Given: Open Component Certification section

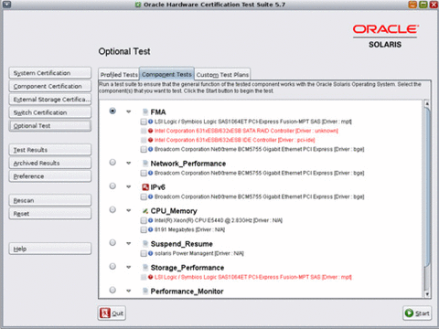Looking at the screenshot, I should (x=50, y=86).
